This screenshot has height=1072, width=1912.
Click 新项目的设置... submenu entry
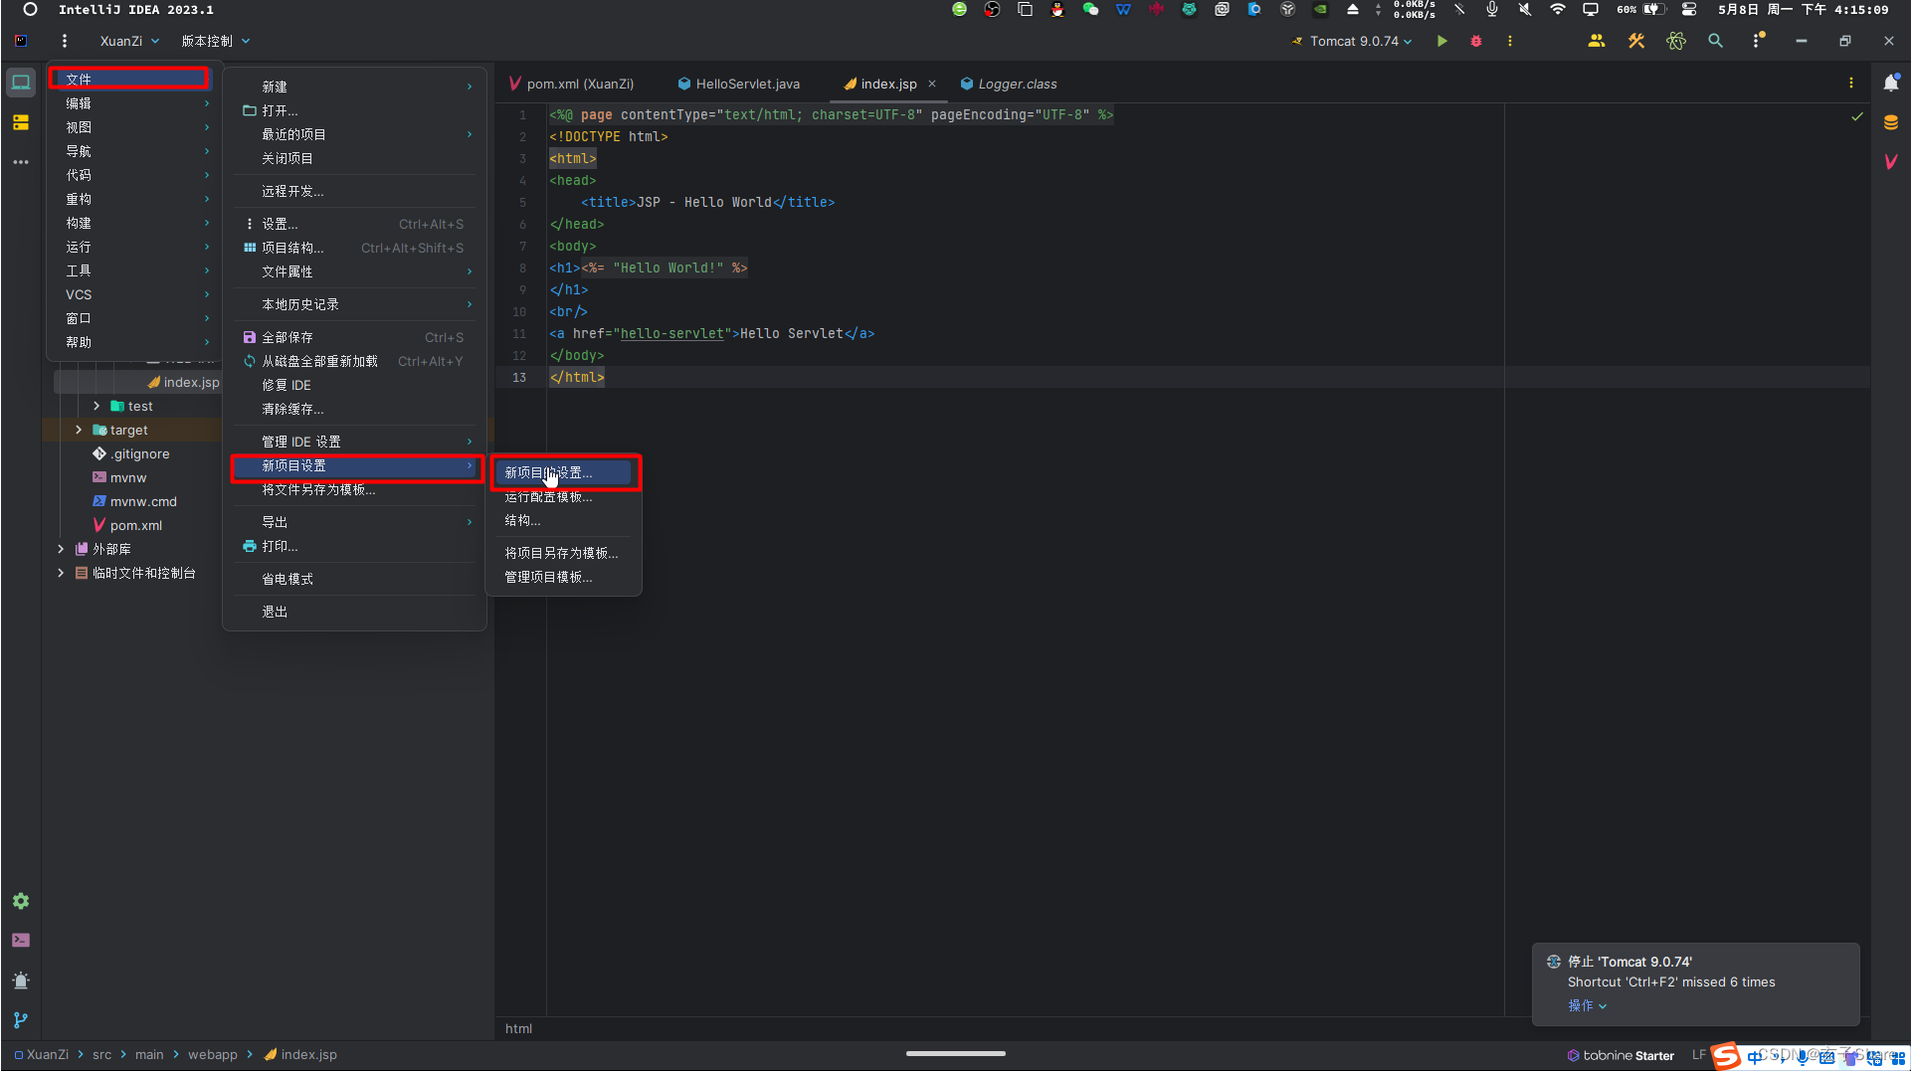pos(564,472)
